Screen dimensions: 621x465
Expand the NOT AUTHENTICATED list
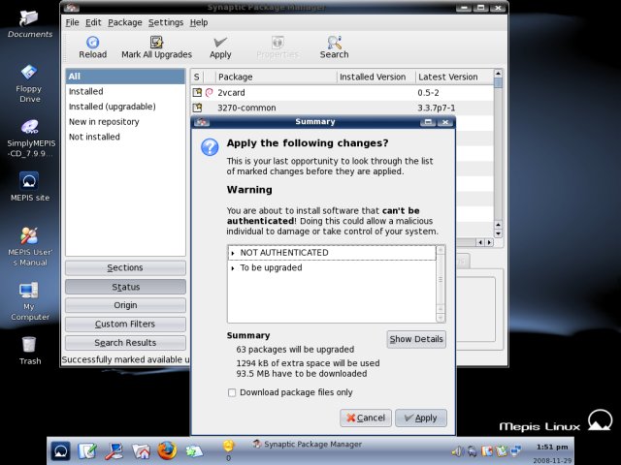(233, 253)
